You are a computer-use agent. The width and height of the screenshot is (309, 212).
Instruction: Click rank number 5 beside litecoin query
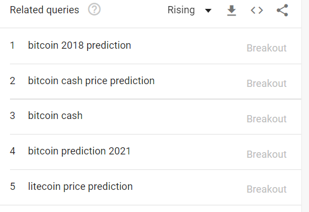click(x=13, y=187)
